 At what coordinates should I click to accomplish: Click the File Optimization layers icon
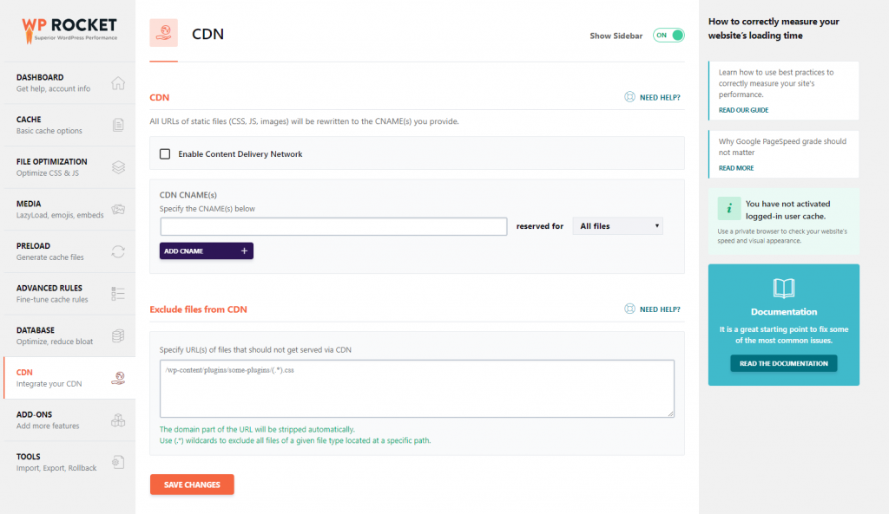118,167
